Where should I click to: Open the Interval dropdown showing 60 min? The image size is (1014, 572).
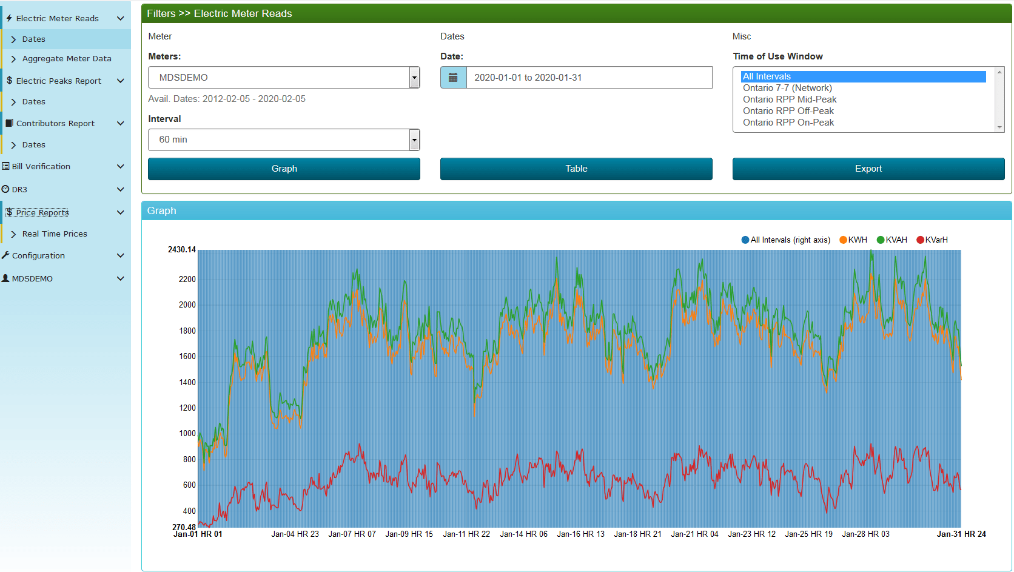click(284, 140)
